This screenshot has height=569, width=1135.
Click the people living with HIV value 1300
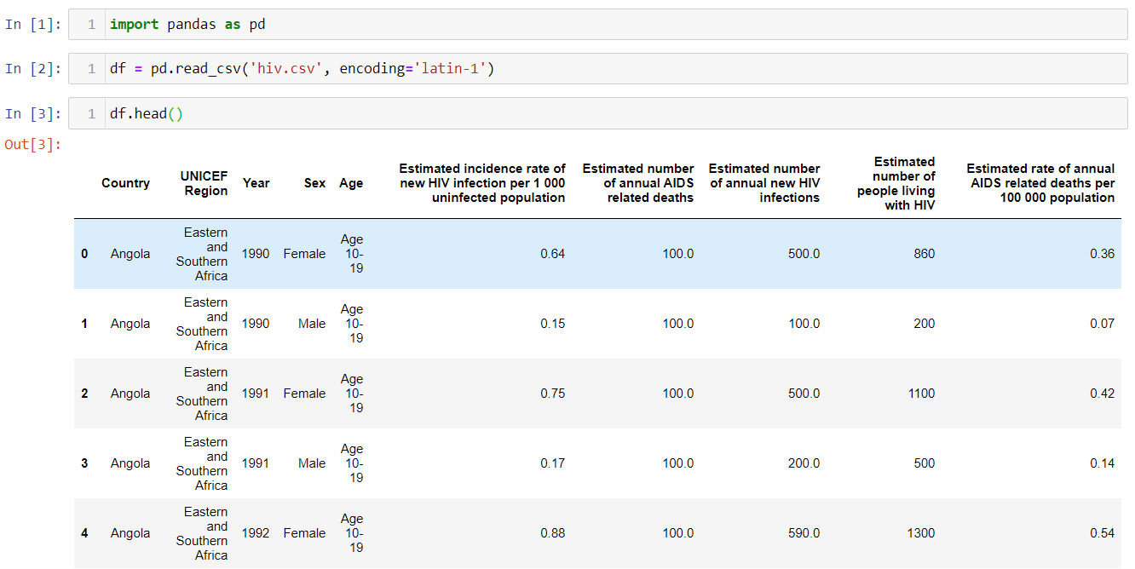coord(921,533)
